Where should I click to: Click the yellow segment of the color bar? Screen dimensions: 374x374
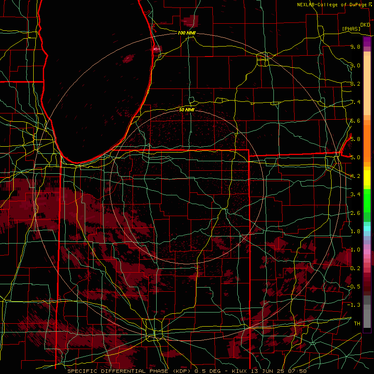pos(367,178)
